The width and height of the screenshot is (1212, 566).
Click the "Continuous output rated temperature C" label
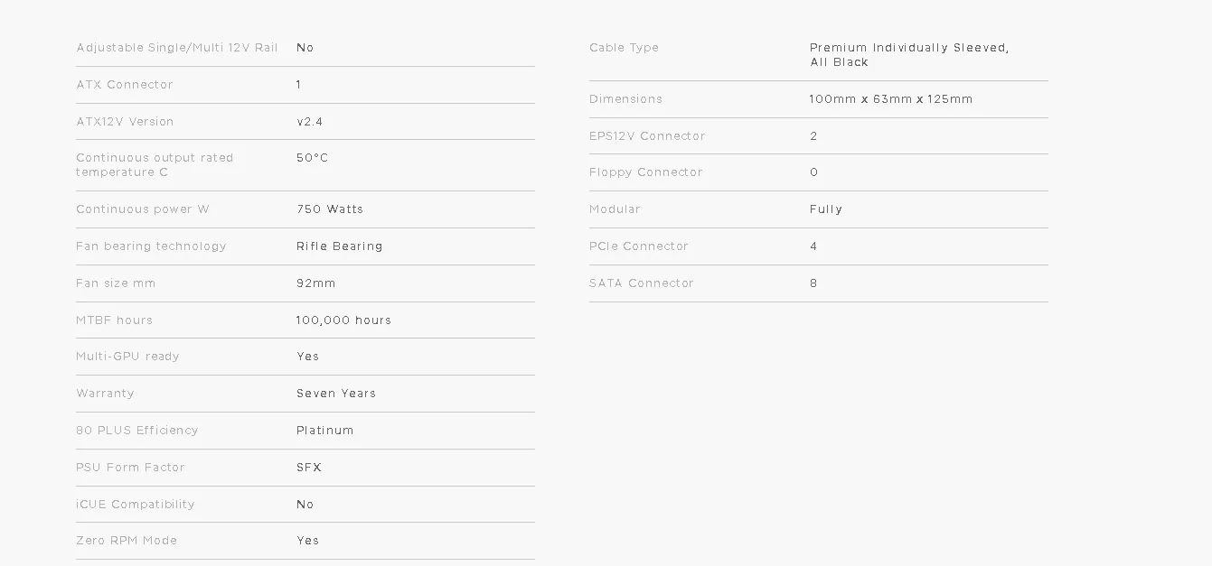155,165
